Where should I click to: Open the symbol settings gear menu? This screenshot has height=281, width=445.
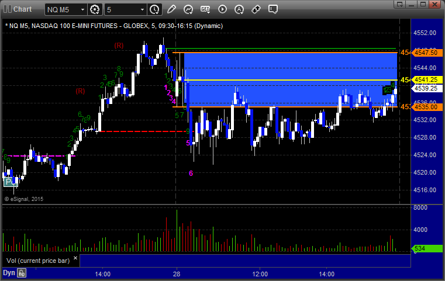coord(95,9)
